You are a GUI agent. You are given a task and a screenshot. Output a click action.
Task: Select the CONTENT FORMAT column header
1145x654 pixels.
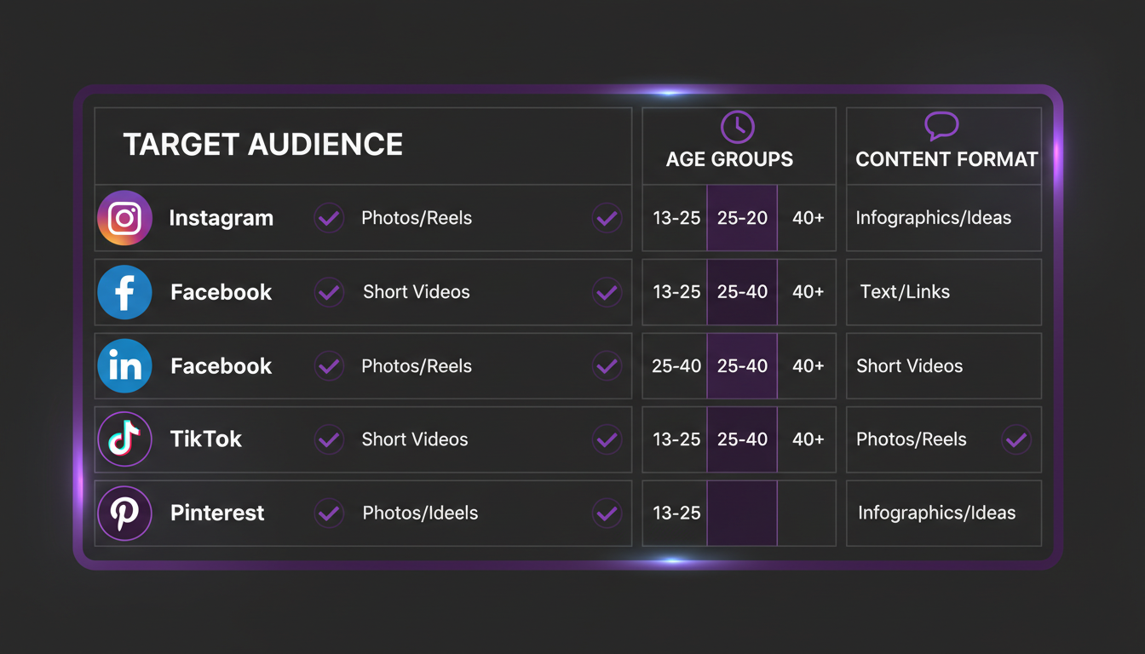(x=946, y=159)
